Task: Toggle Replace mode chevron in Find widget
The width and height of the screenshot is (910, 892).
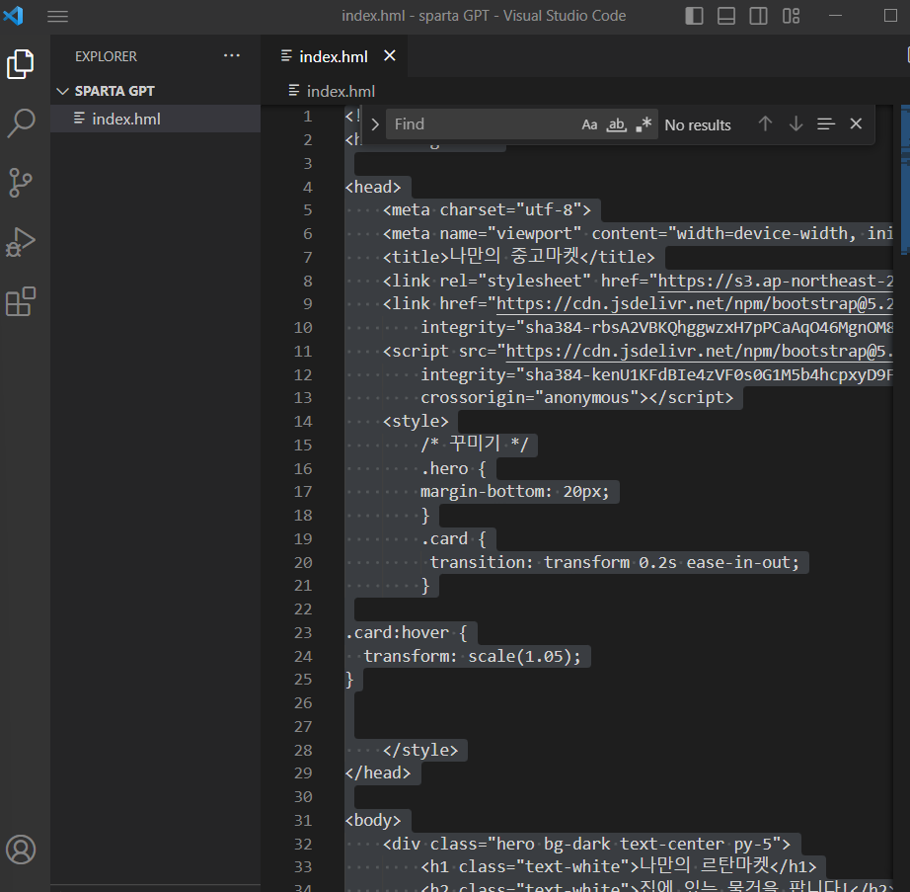Action: click(x=375, y=124)
